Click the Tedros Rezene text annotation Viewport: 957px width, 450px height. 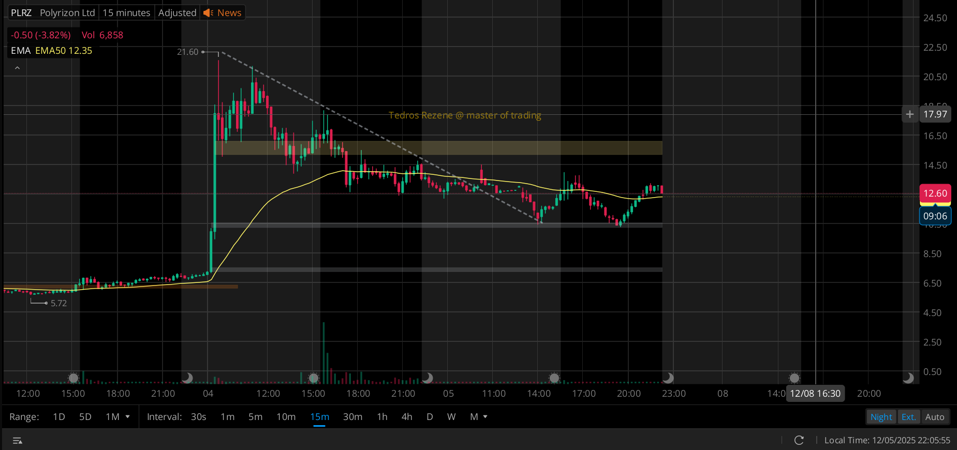coord(465,115)
